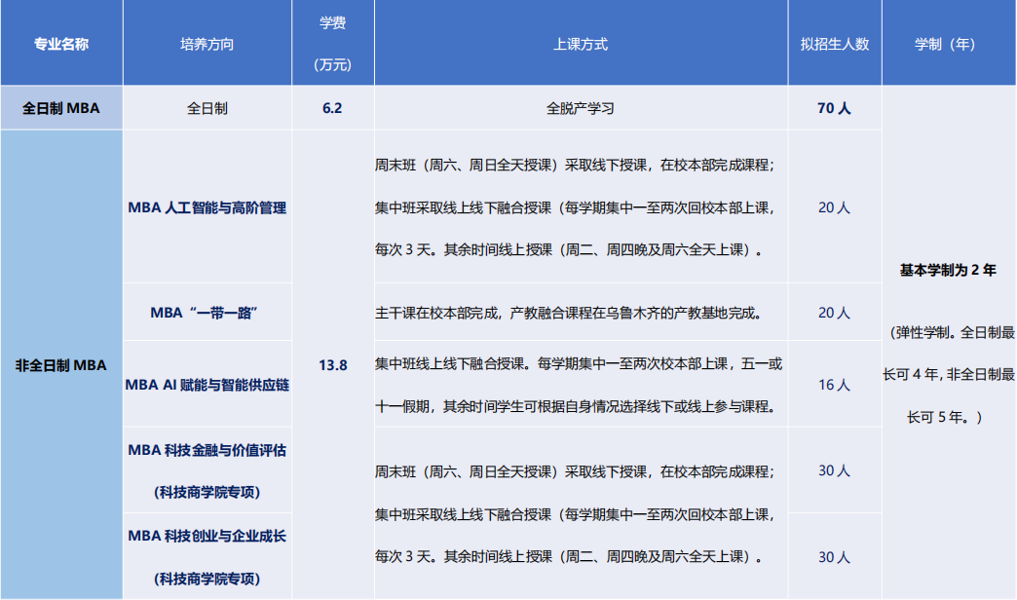1017x600 pixels.
Task: Click "30 人" in the 科技创业与企业成长 row
Action: (834, 557)
